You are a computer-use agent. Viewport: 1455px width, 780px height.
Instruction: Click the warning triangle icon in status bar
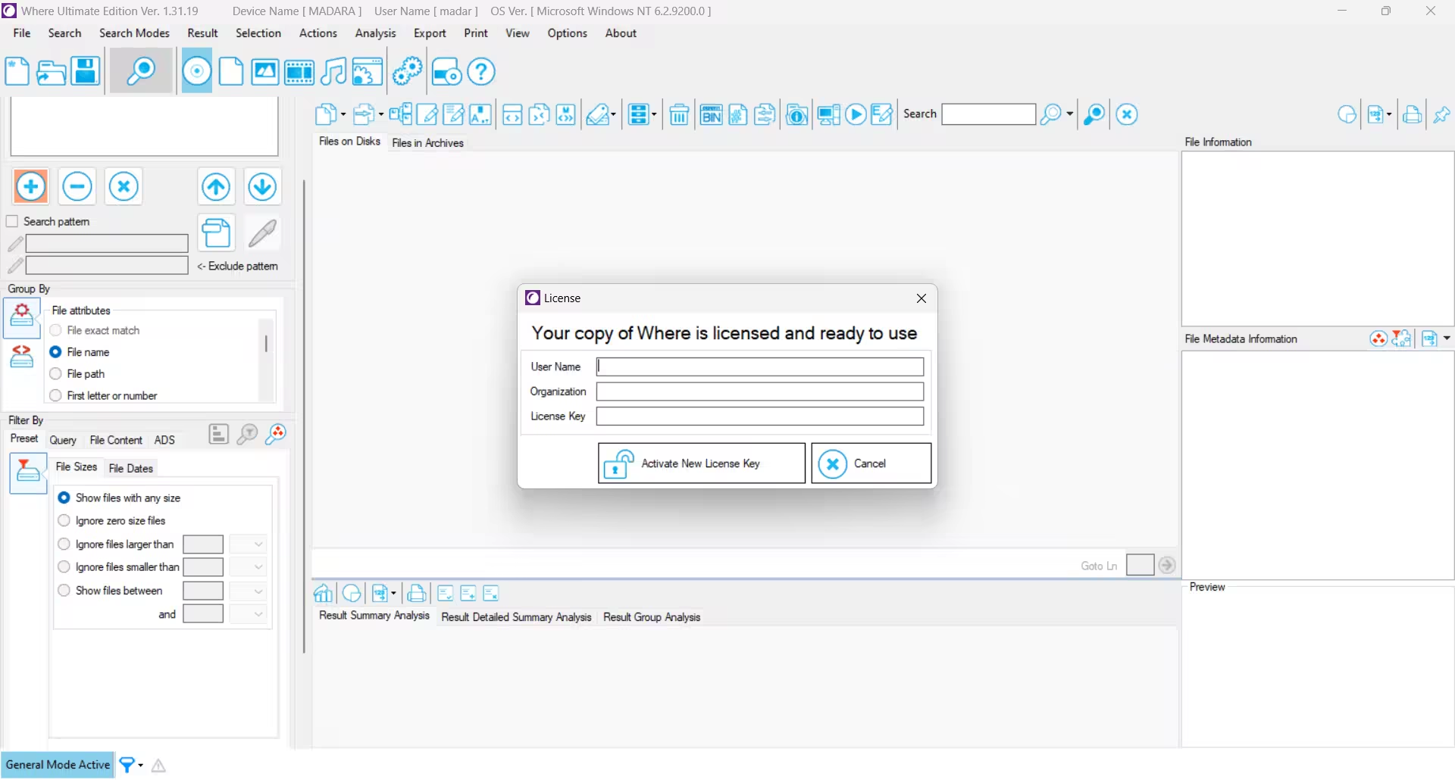coord(158,766)
